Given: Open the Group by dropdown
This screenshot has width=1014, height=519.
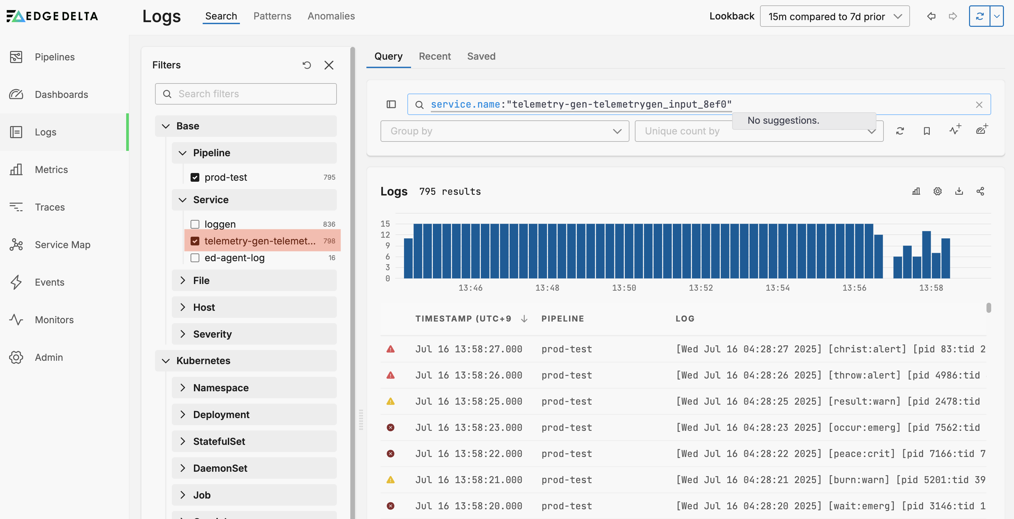Looking at the screenshot, I should 505,131.
